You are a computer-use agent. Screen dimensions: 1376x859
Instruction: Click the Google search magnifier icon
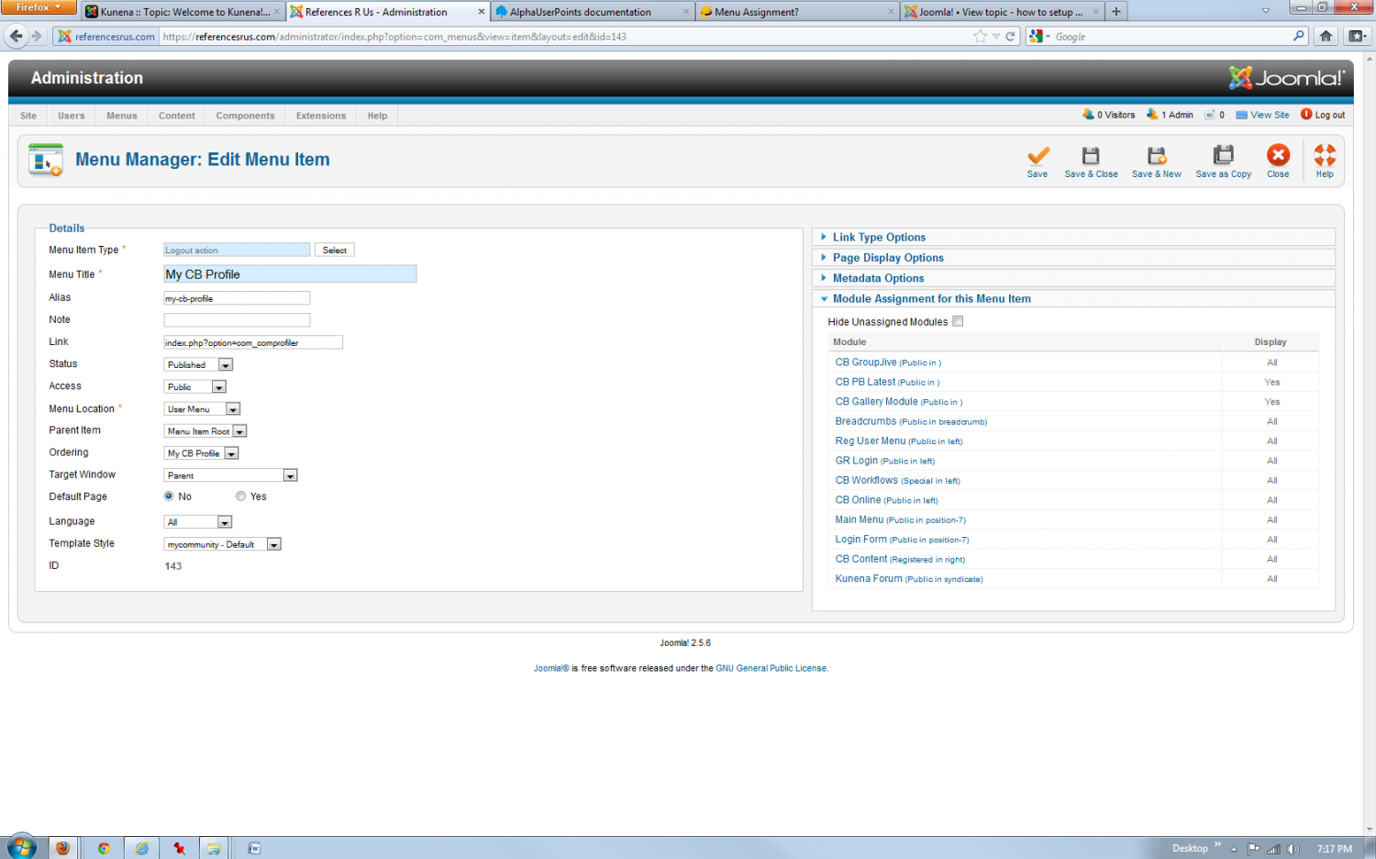[1299, 37]
